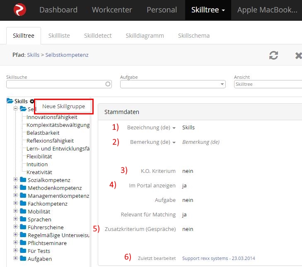302x267 pixels.
Task: Switch to the Skilldetect tab
Action: click(x=98, y=36)
